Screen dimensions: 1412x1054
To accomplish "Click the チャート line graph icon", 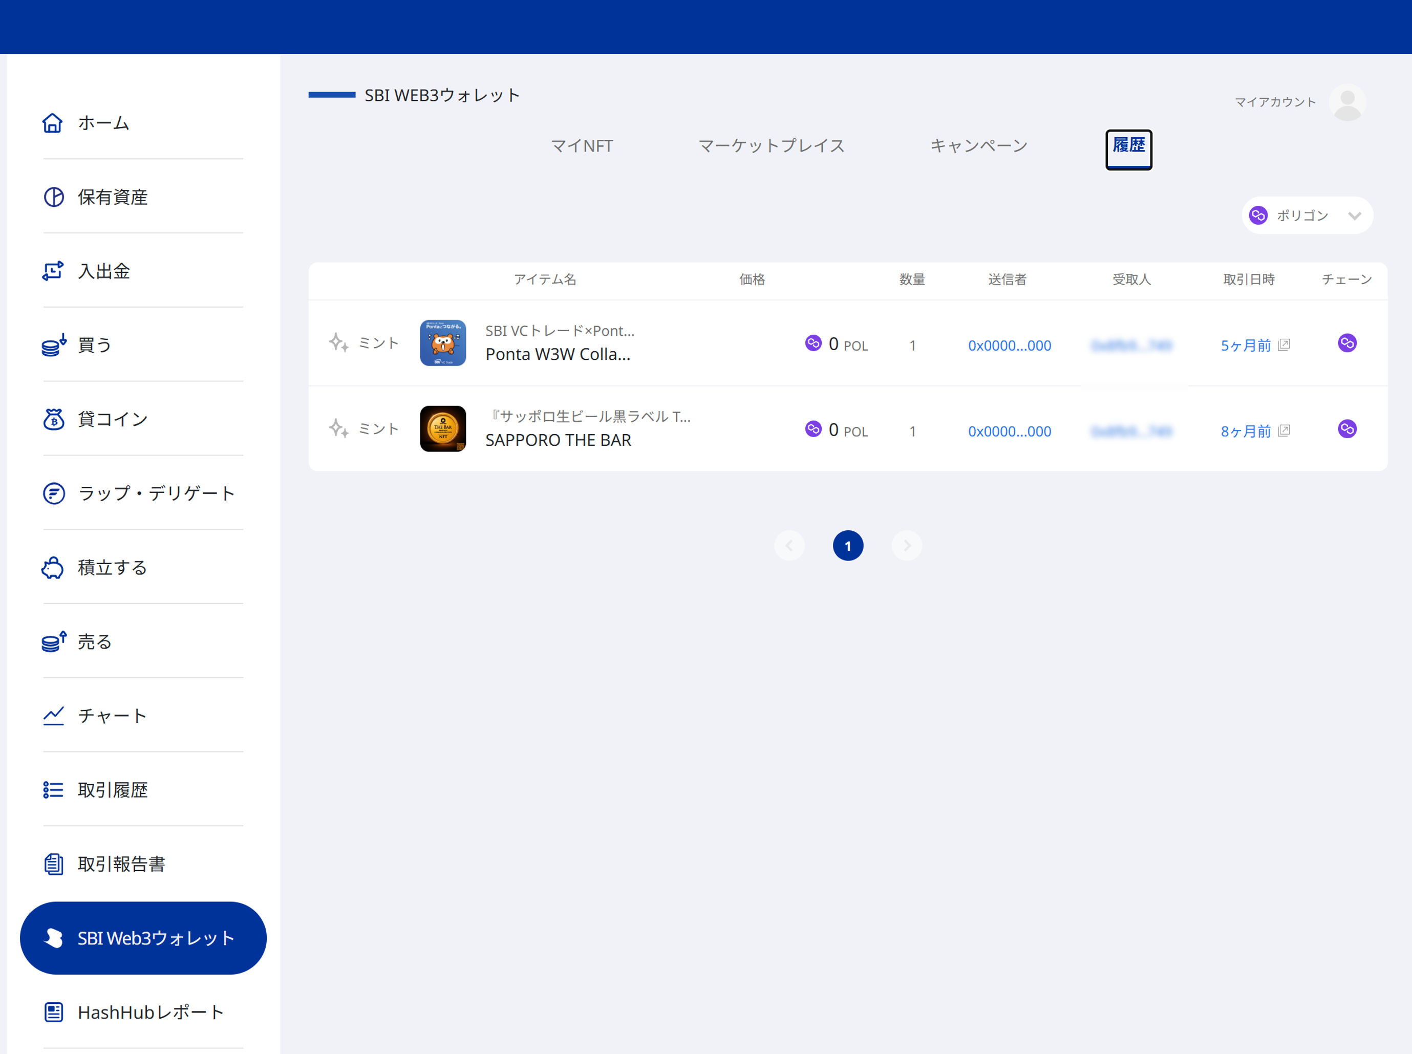I will tap(54, 715).
